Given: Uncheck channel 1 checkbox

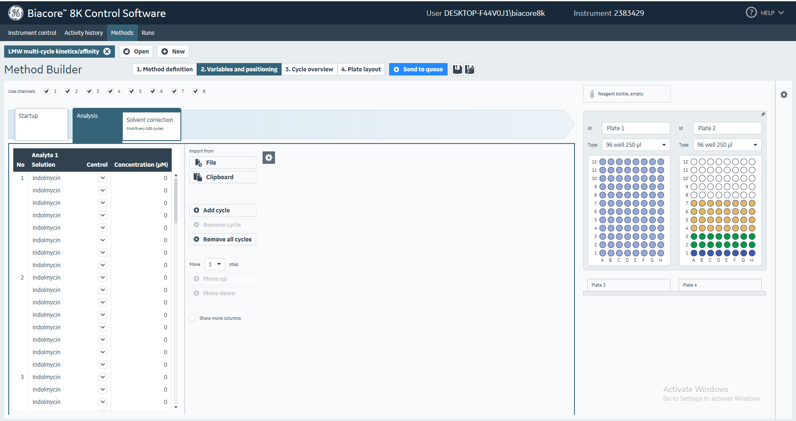Looking at the screenshot, I should 46,91.
